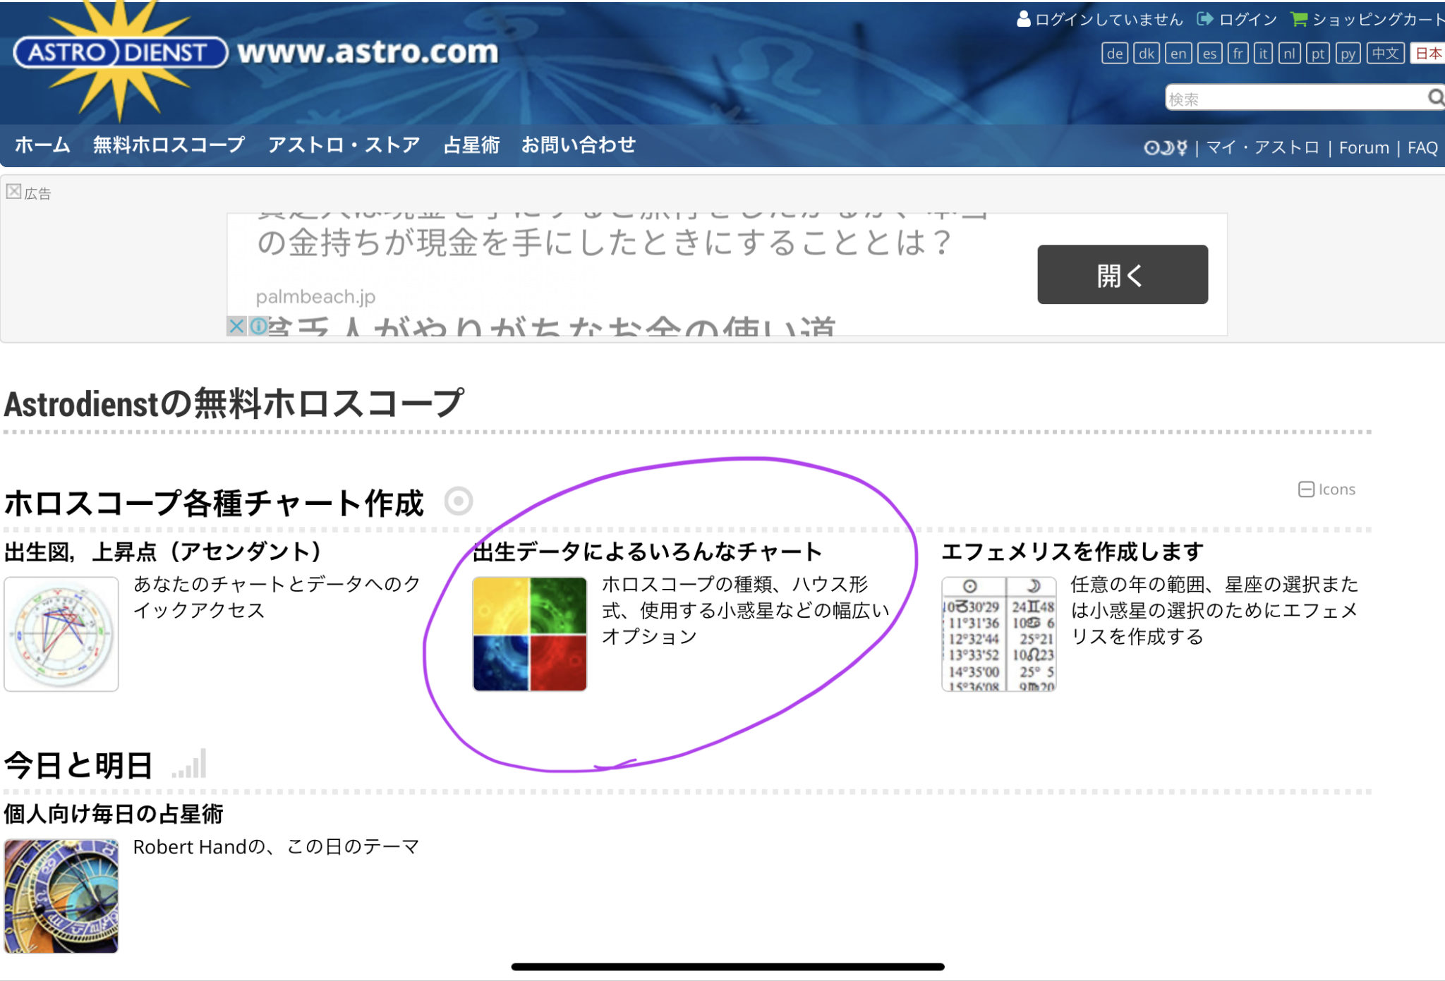Switch language to de
Screen dimensions: 1445x981
(1115, 54)
